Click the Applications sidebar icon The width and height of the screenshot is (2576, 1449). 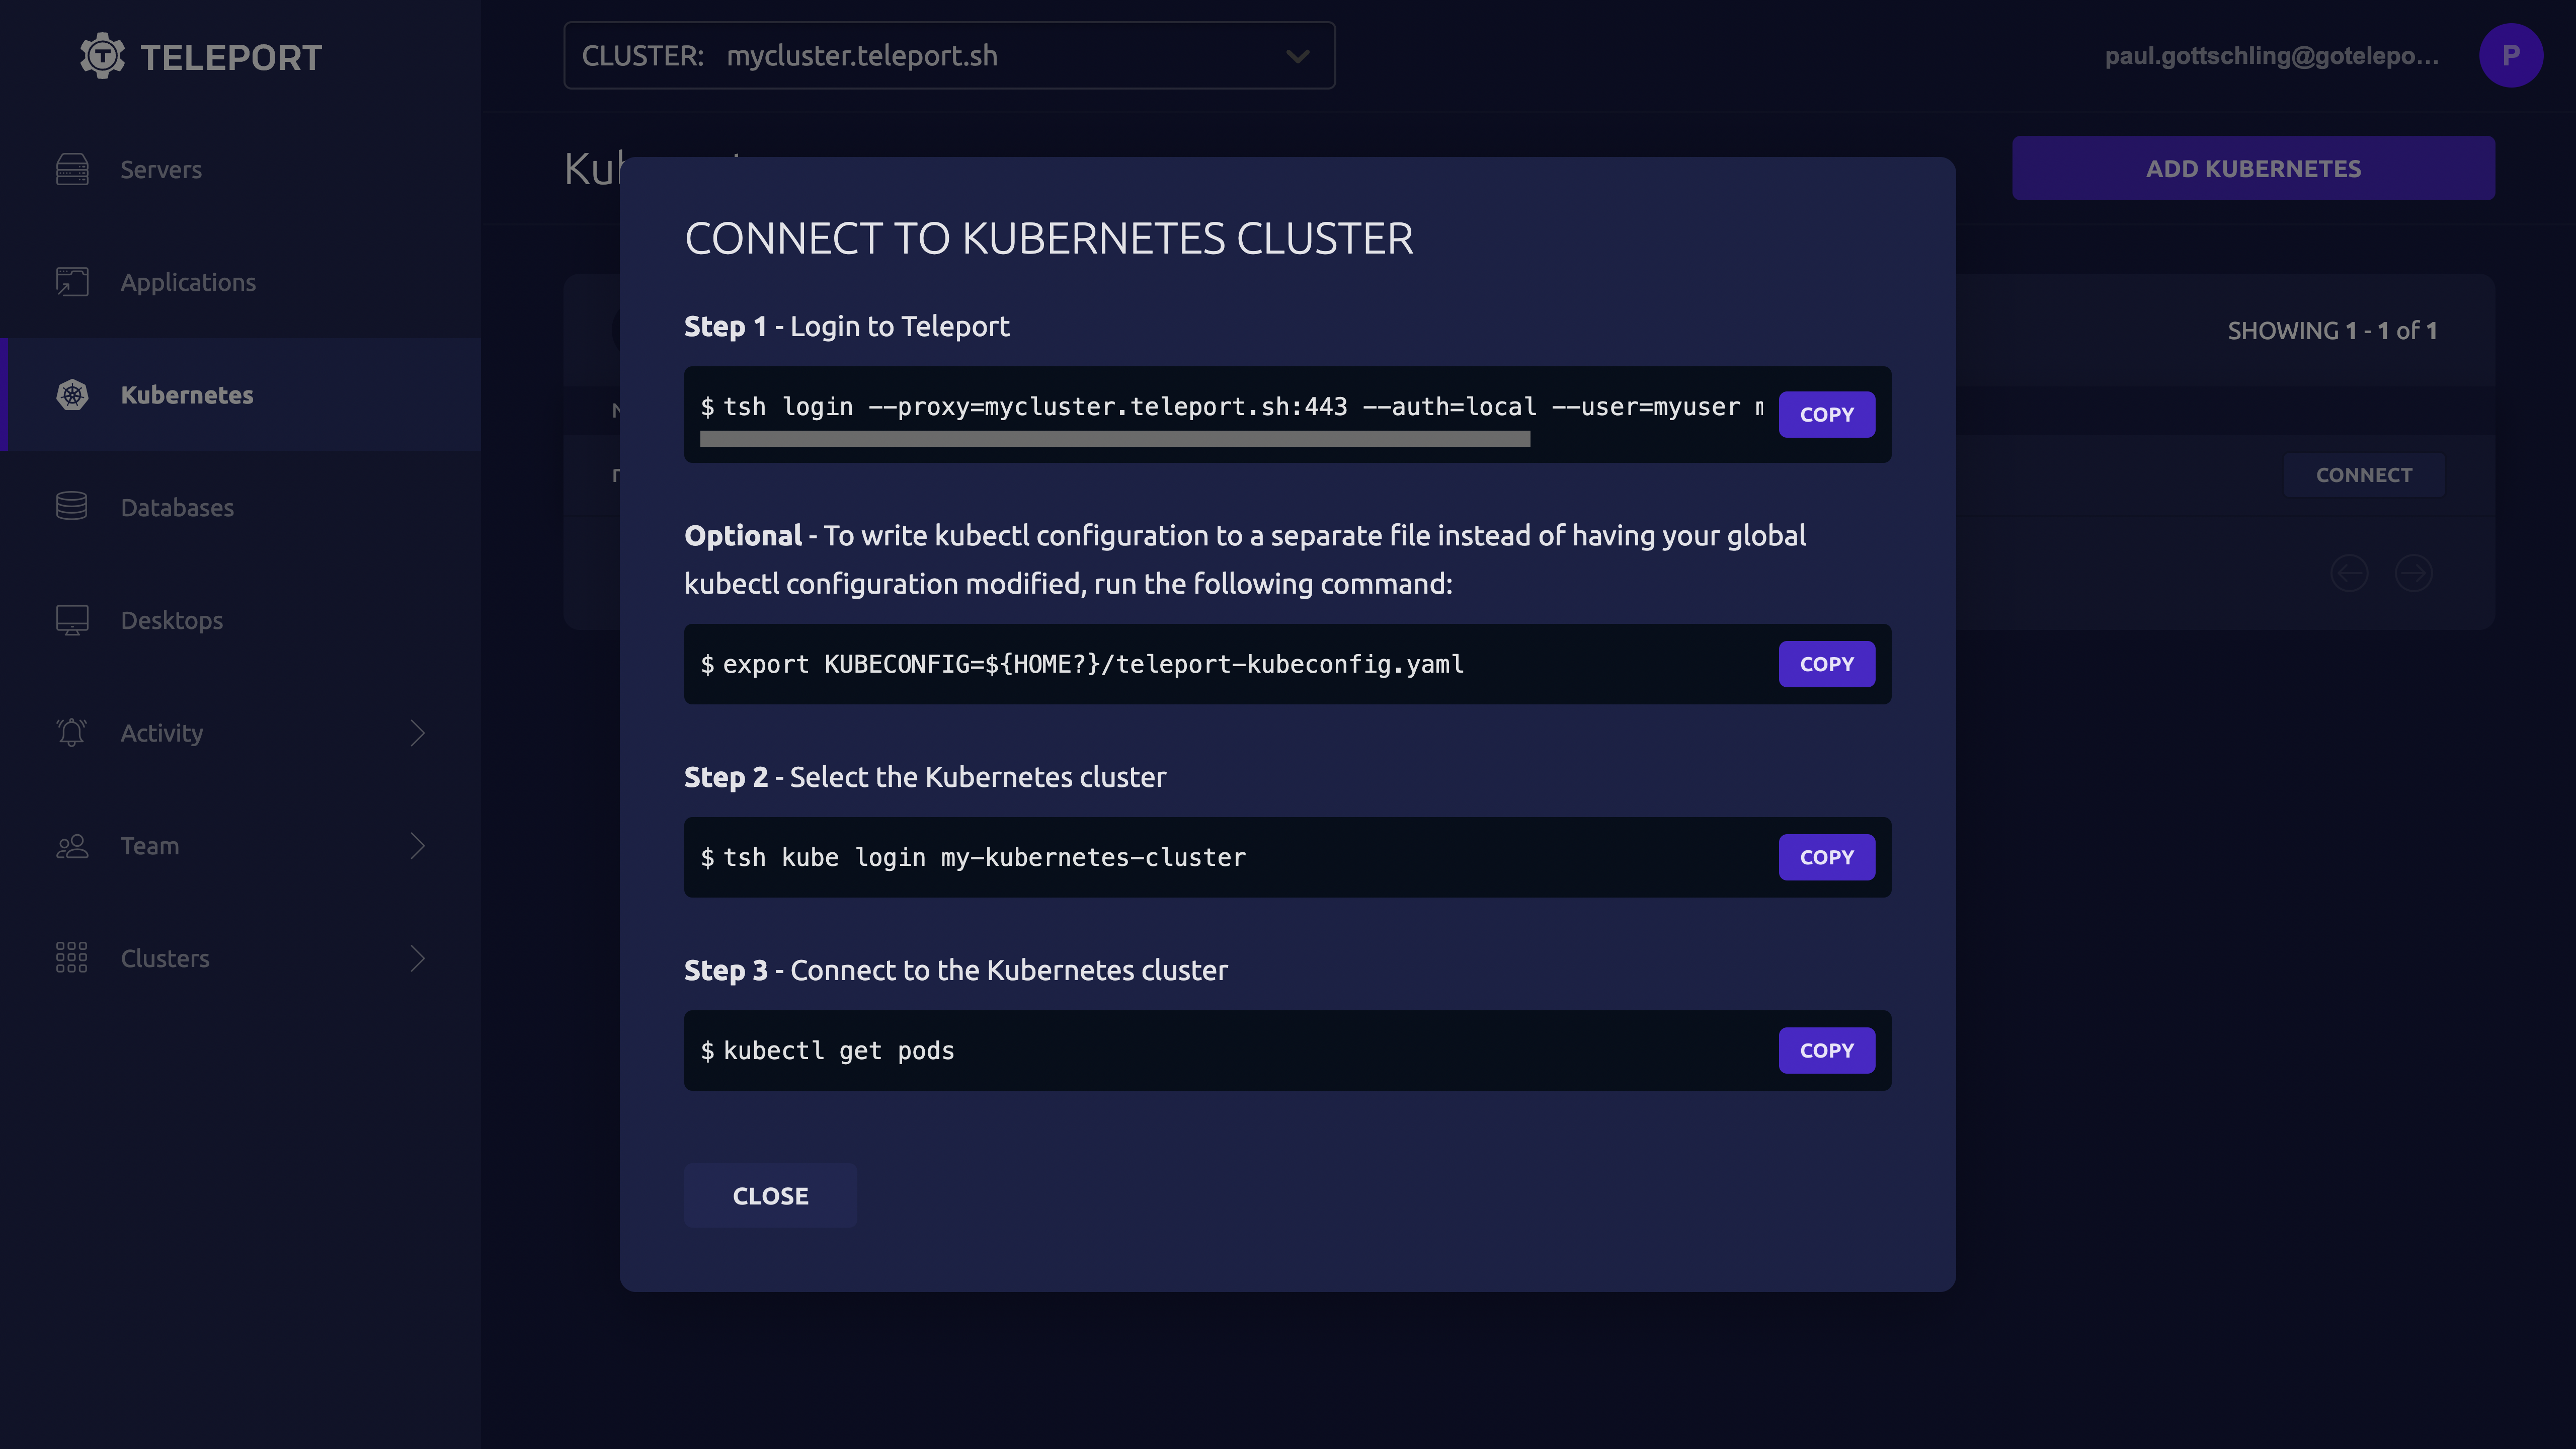click(x=72, y=282)
